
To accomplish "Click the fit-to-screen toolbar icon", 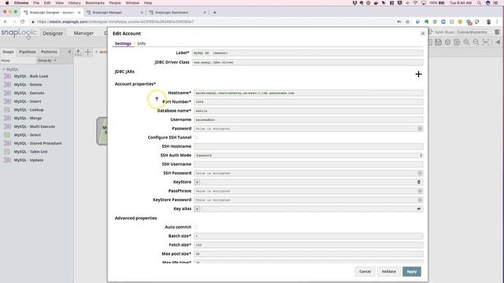I will tap(486, 42).
